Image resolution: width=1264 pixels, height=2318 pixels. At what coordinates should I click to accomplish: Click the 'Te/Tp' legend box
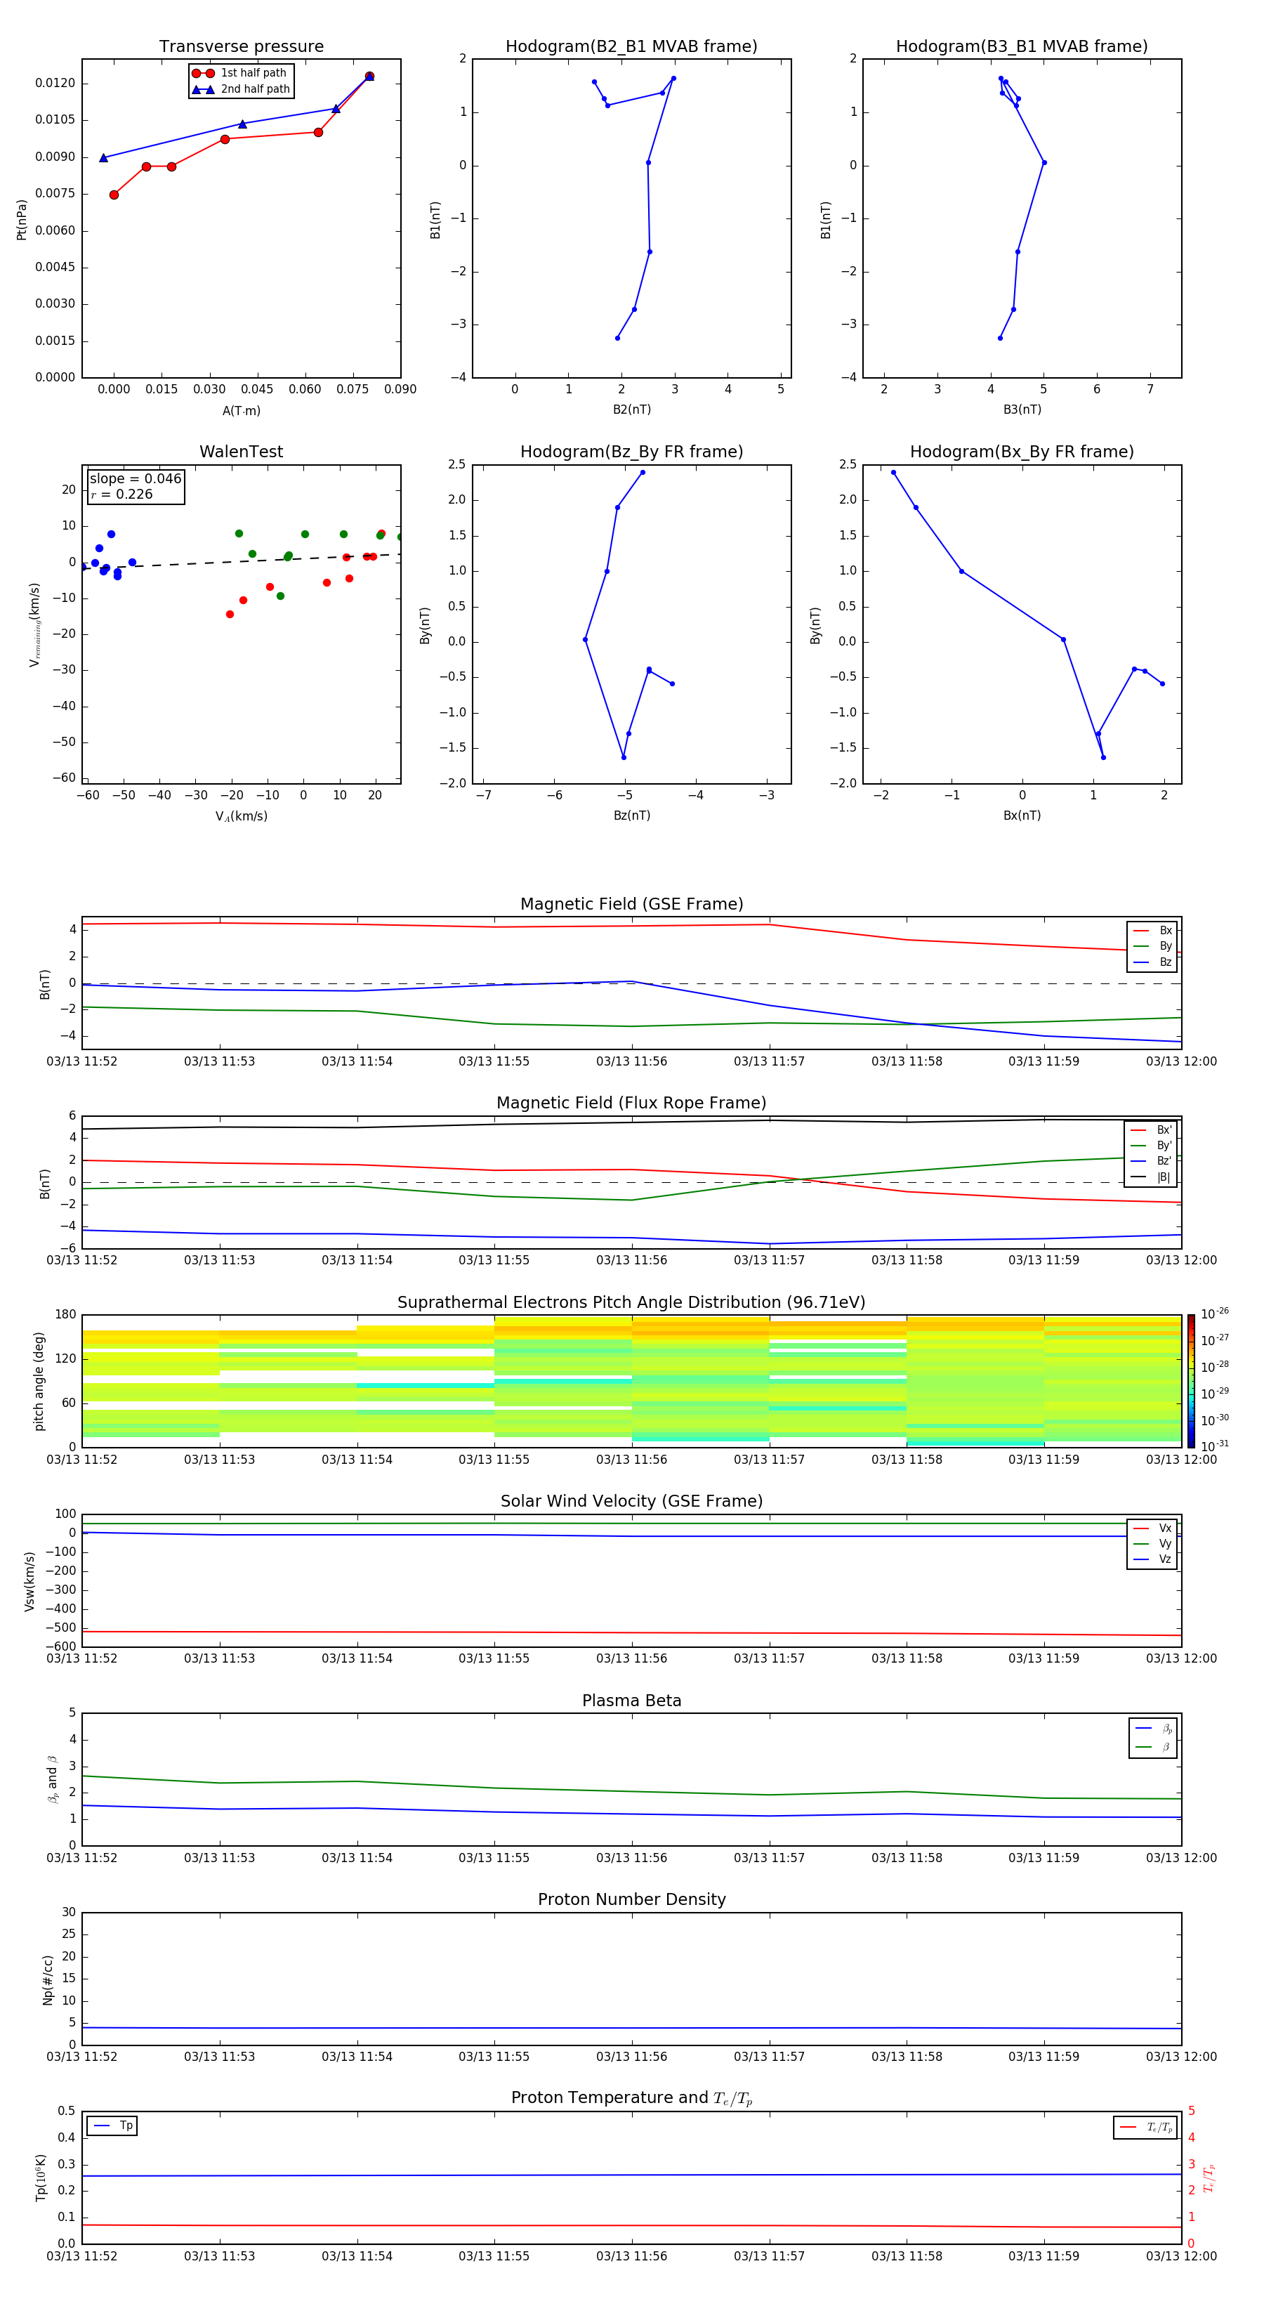[1145, 2127]
